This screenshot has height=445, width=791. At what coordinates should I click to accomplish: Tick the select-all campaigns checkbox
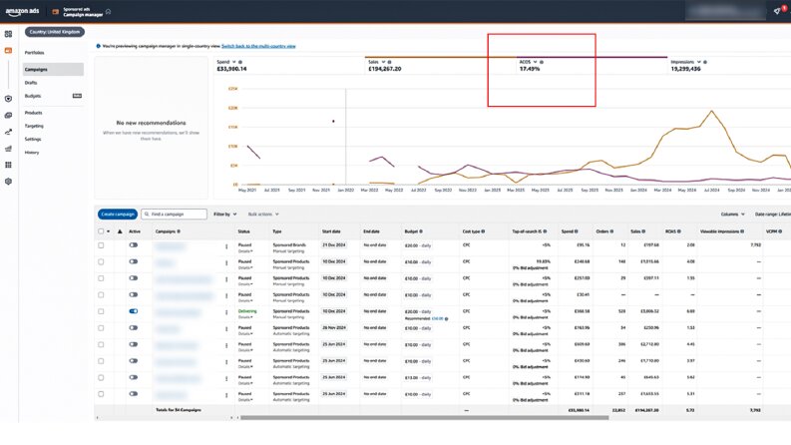point(101,231)
